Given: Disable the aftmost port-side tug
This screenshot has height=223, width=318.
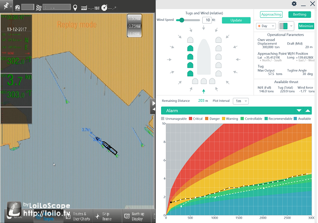Looking at the screenshot, I should [190, 73].
